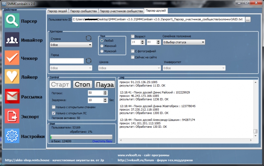264x166 pixels.
Task: Enable the Возраст age checkbox
Action: tap(133, 36)
